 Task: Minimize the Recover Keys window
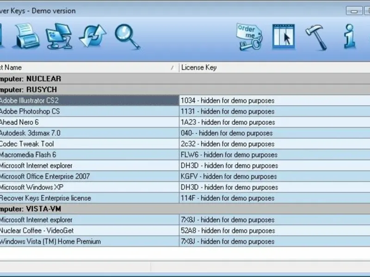(354, 11)
